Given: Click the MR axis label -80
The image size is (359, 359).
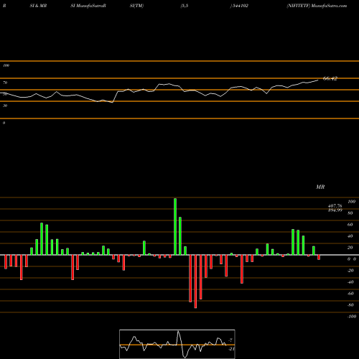Looking at the screenshot, I should tap(350, 305).
